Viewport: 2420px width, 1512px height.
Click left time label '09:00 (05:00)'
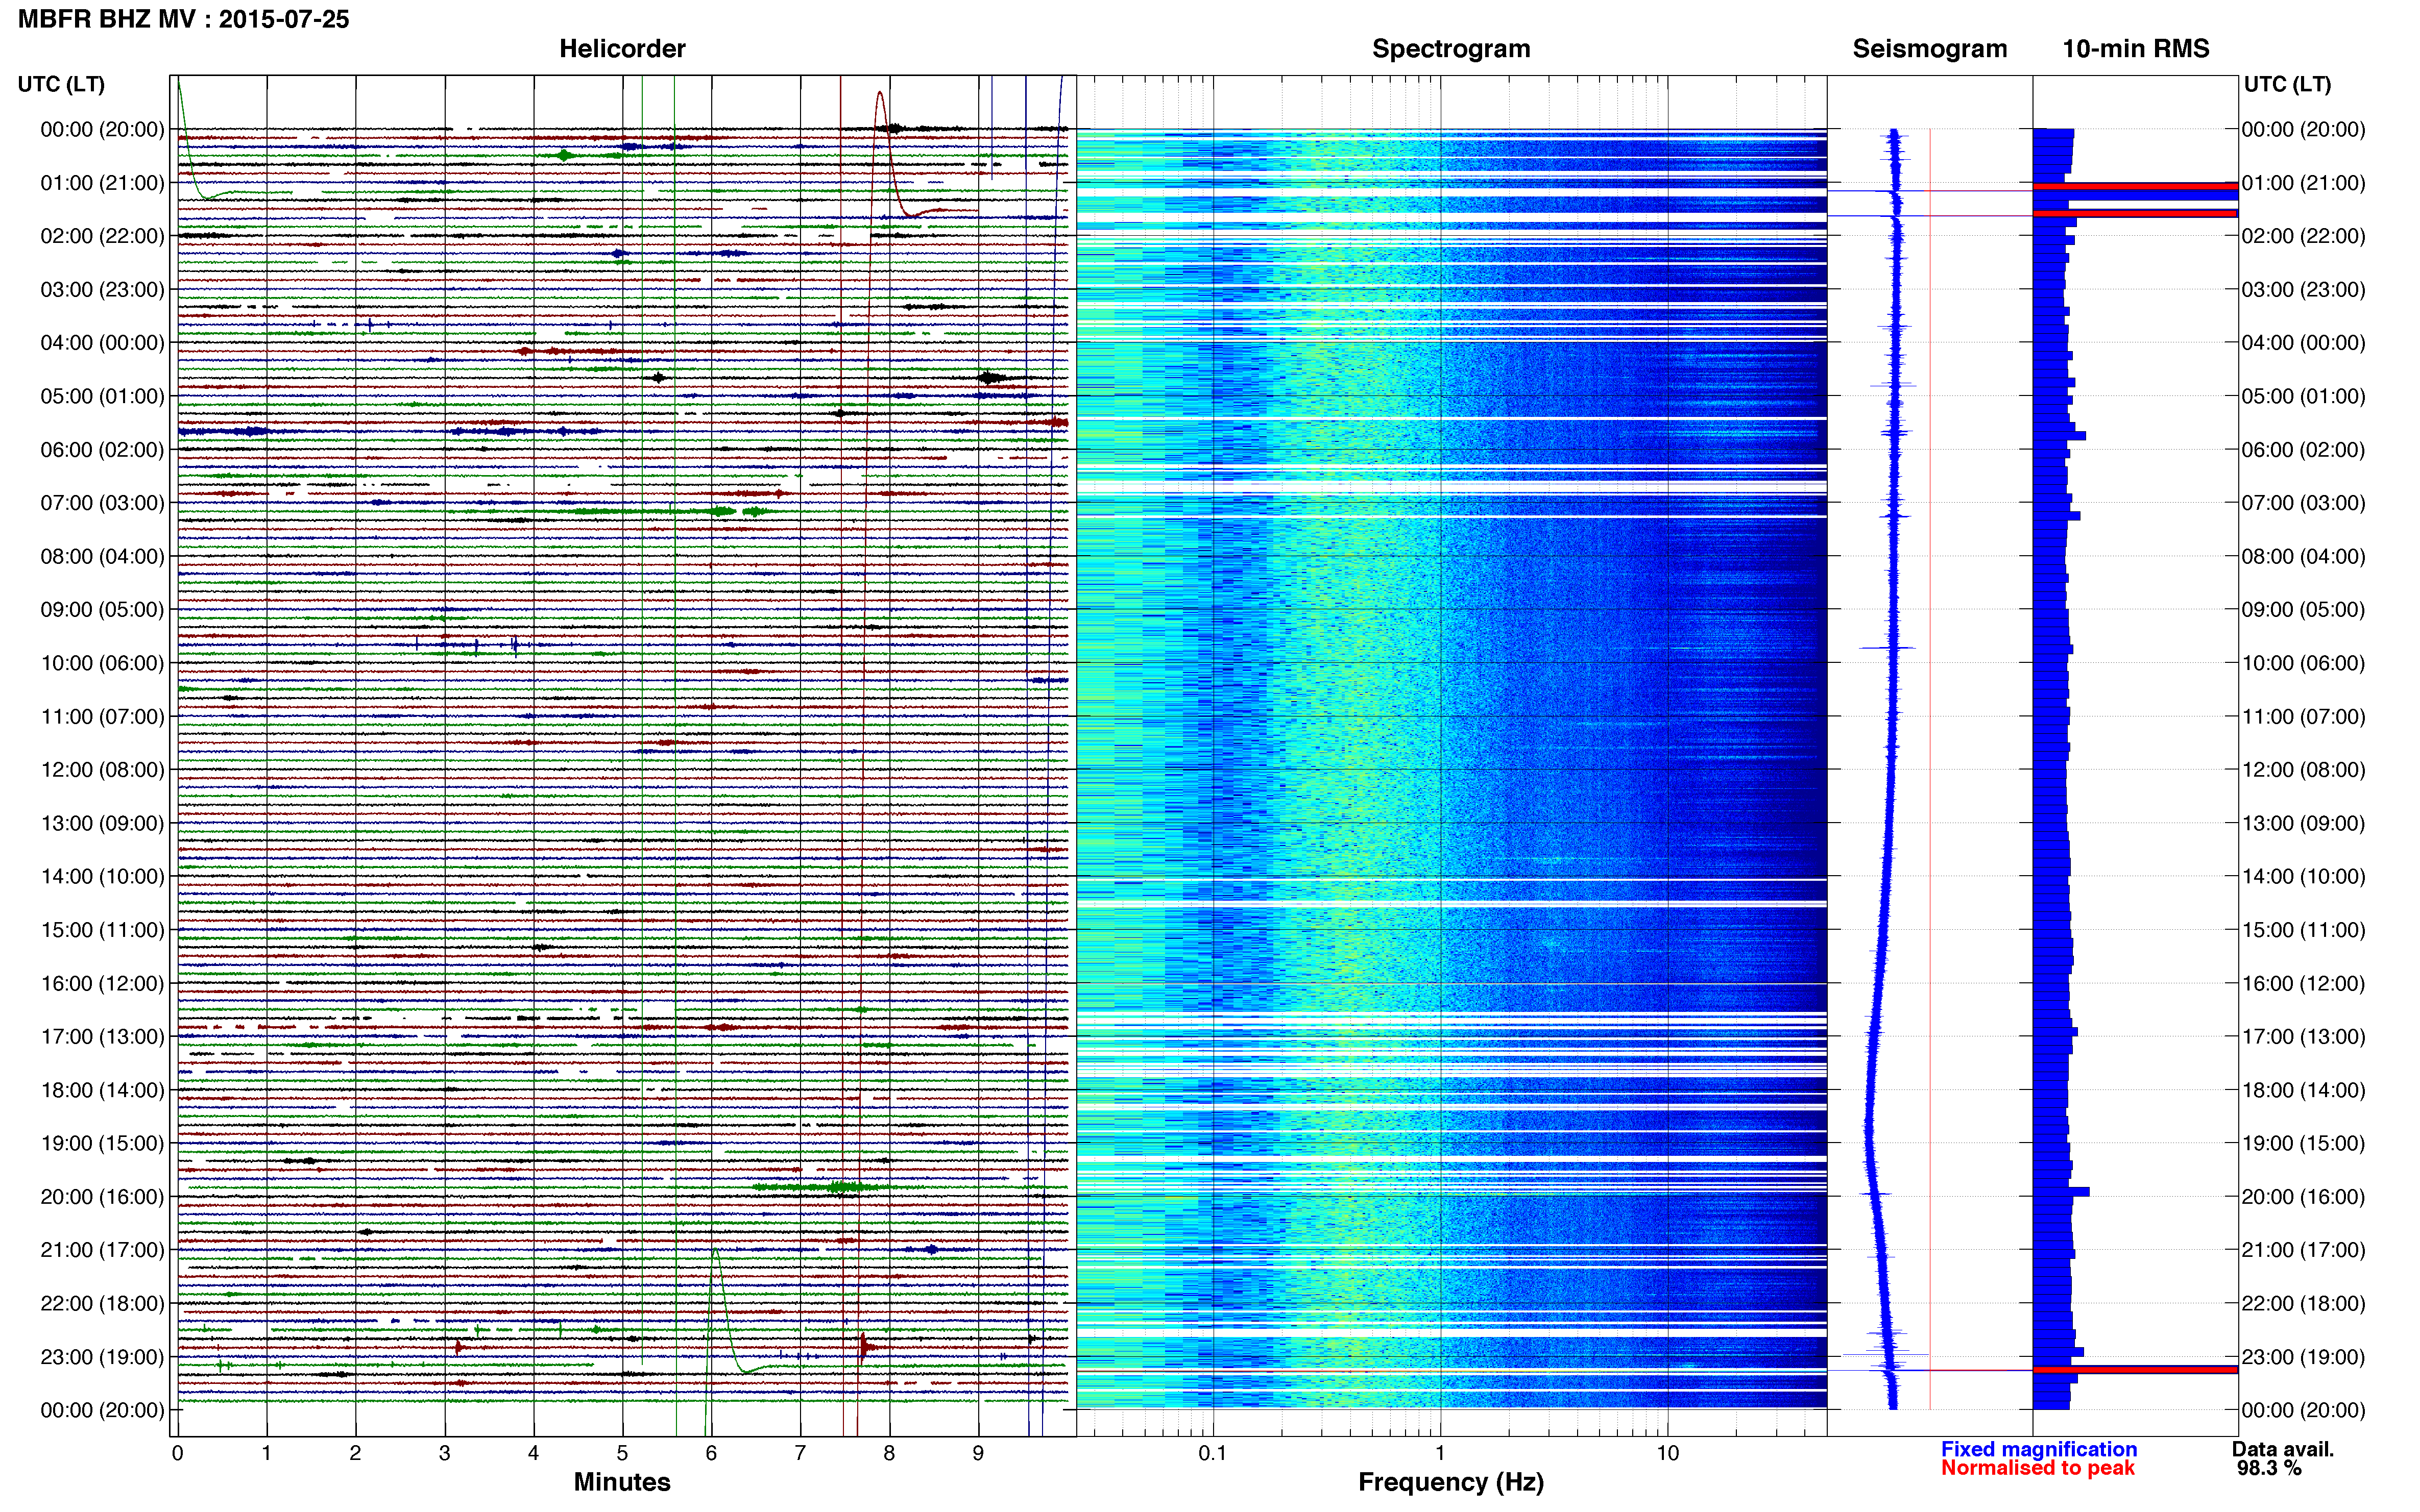click(x=102, y=609)
